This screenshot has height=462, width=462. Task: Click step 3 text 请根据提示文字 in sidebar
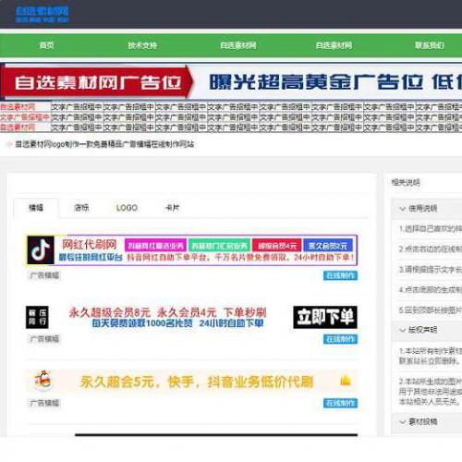(x=431, y=270)
